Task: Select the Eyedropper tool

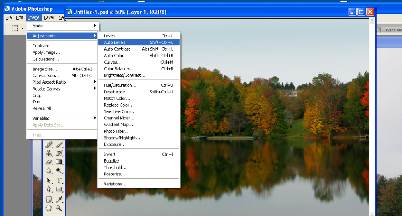Action: [x=59, y=199]
